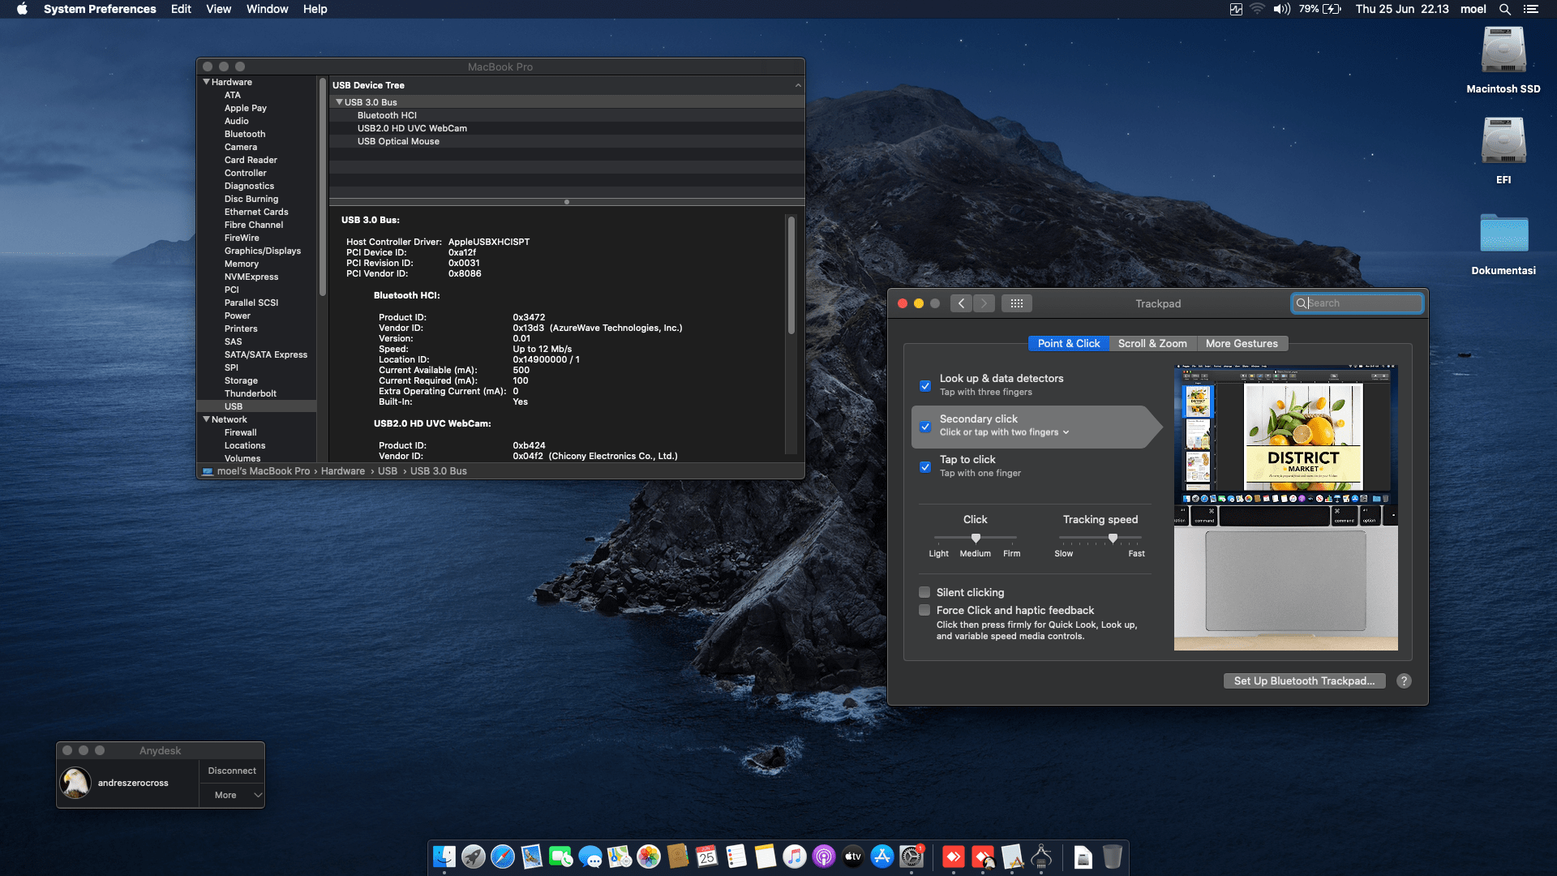The height and width of the screenshot is (876, 1557).
Task: Enable Force Click and haptic feedback
Action: tap(924, 610)
